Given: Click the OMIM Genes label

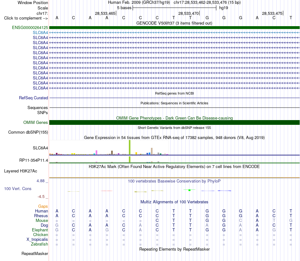Looking at the screenshot, I should click(x=35, y=122).
